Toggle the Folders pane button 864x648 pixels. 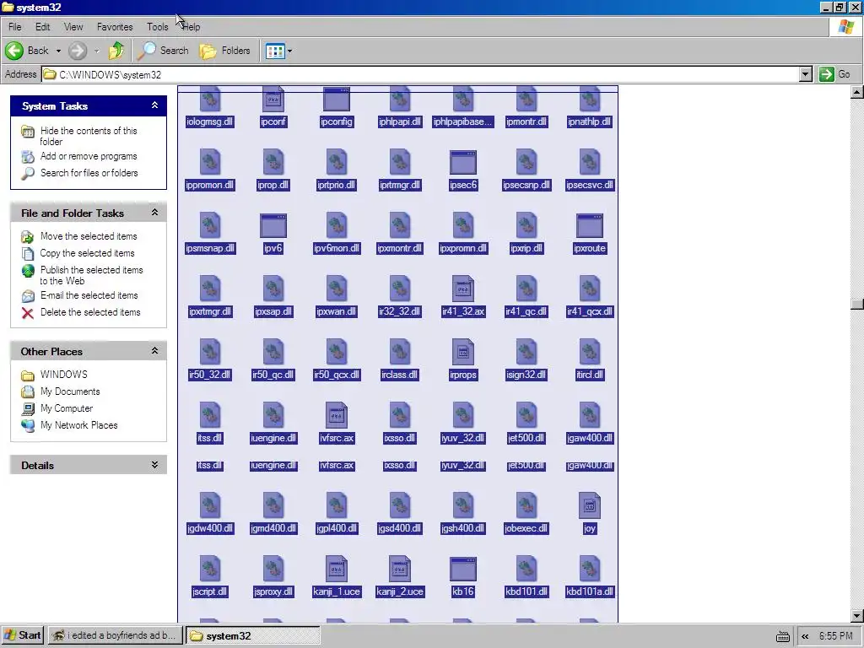(x=224, y=51)
